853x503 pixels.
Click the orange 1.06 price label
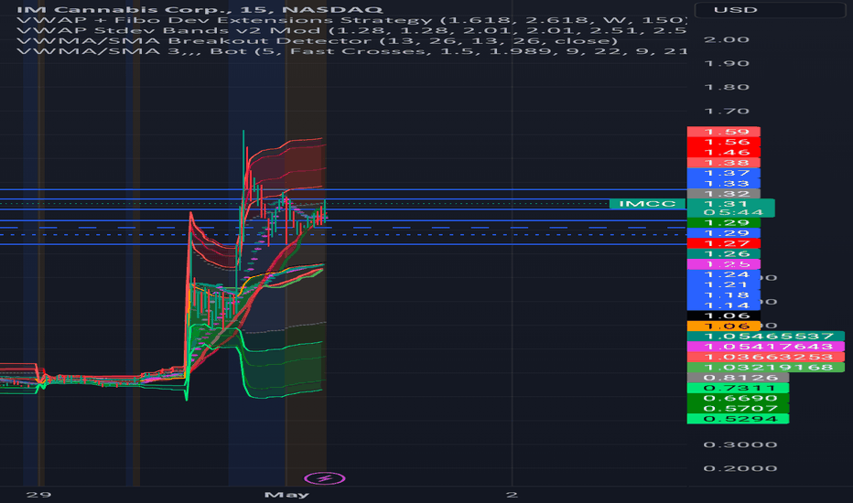[x=724, y=326]
